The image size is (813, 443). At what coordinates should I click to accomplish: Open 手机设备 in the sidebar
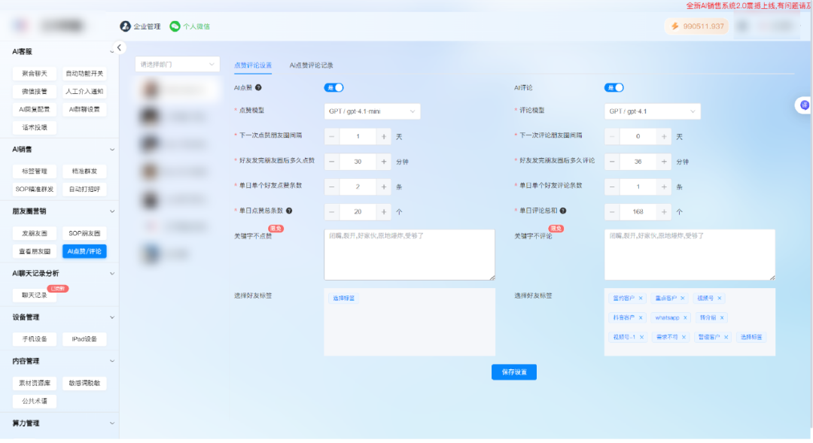pos(35,339)
